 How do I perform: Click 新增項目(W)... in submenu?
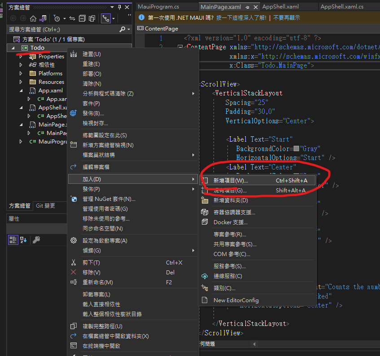click(258, 181)
